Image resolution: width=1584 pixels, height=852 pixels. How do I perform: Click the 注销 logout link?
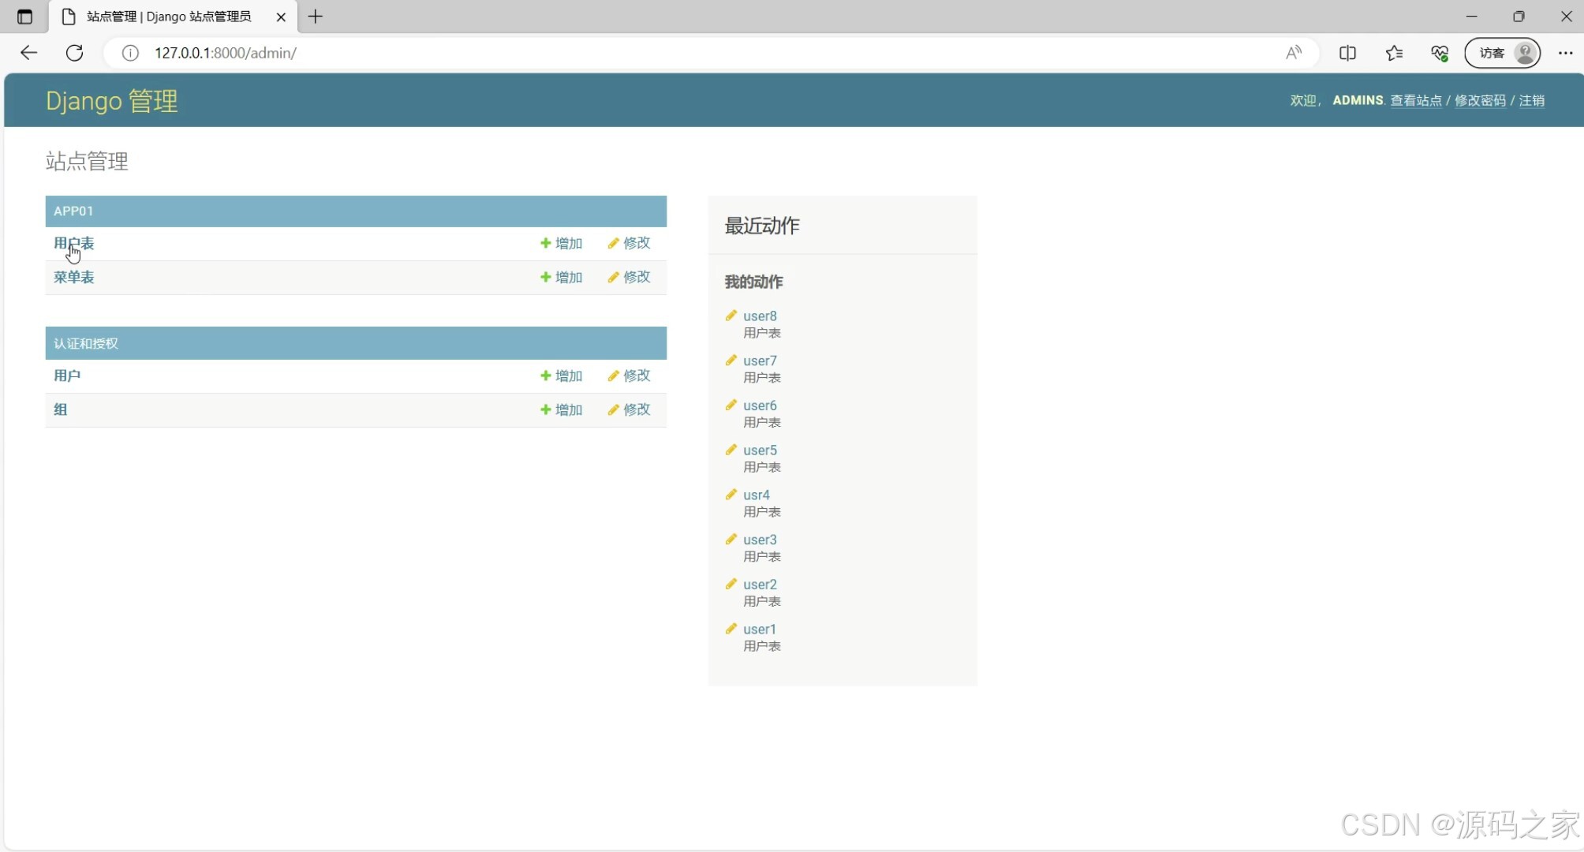tap(1531, 100)
